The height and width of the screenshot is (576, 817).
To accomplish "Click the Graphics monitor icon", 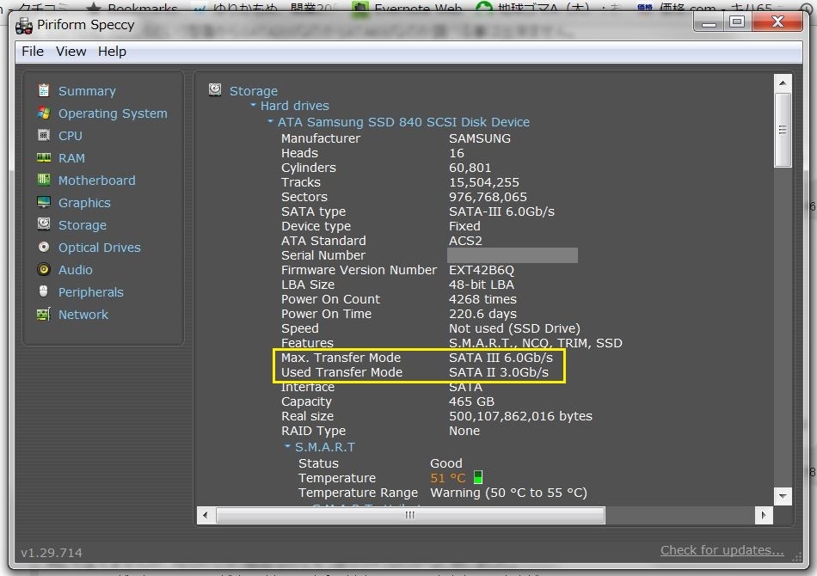I will pyautogui.click(x=44, y=202).
